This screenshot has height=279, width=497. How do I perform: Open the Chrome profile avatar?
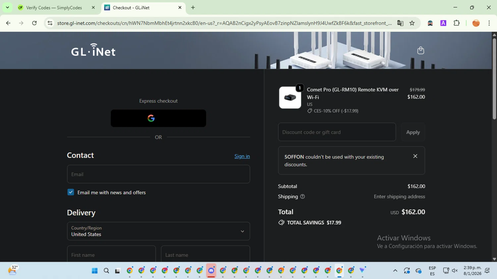[476, 23]
